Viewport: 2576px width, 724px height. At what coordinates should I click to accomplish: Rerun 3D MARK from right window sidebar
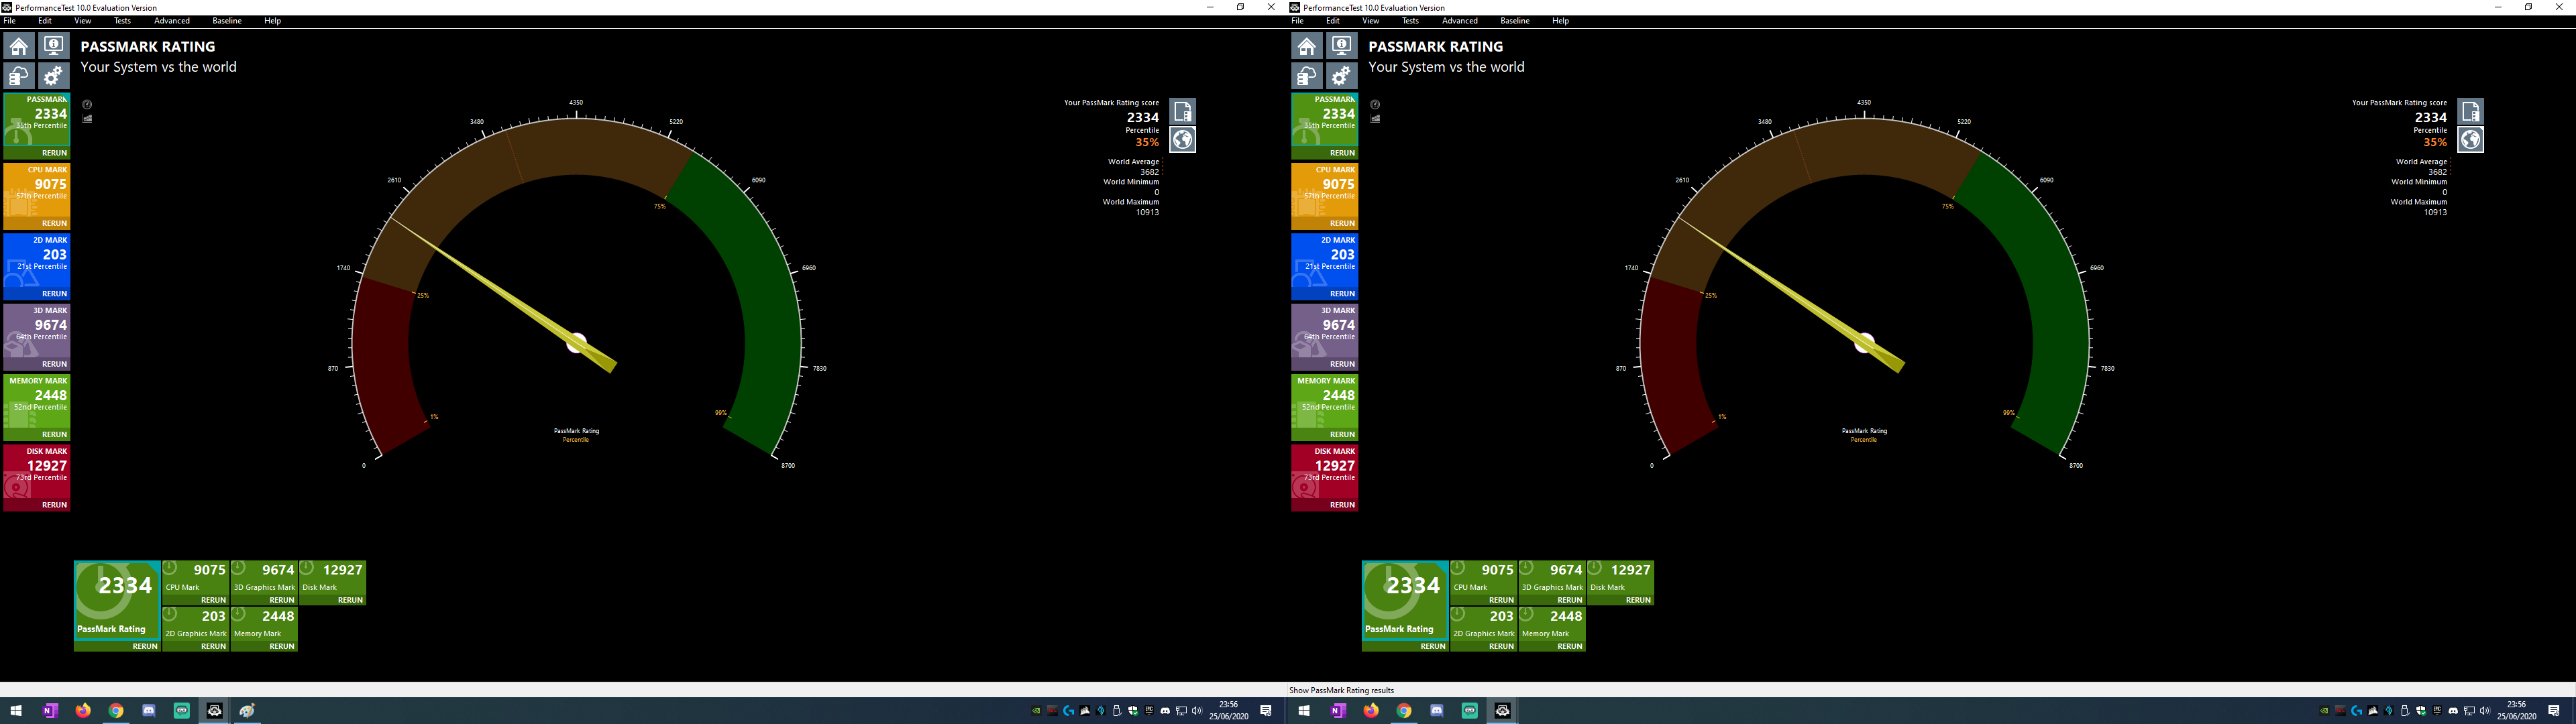click(1342, 364)
